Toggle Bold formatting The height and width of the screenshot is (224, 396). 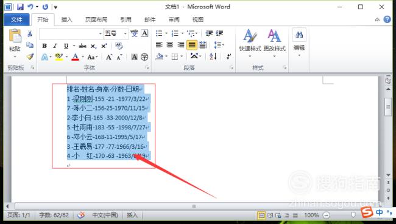pyautogui.click(x=44, y=46)
